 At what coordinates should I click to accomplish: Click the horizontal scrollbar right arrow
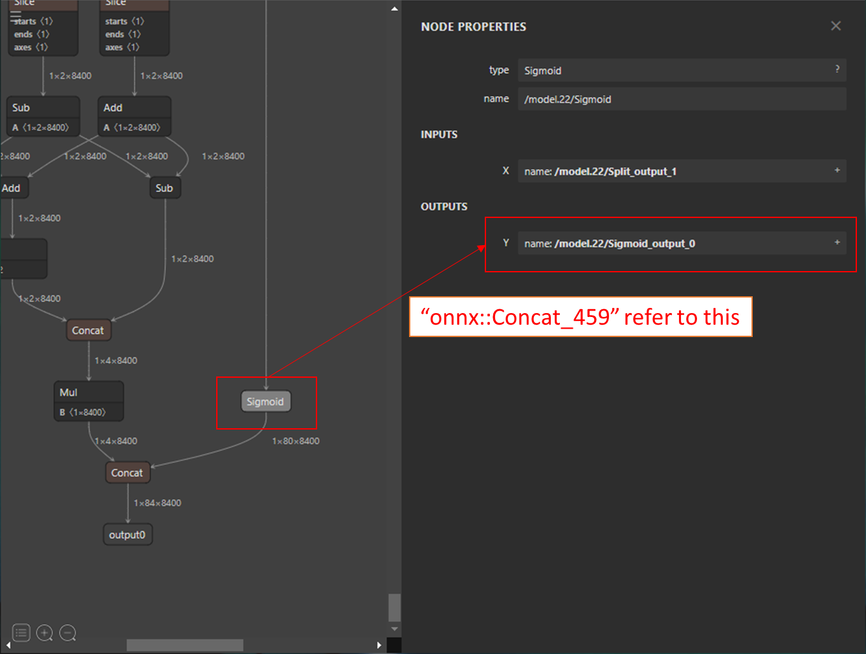(x=379, y=645)
